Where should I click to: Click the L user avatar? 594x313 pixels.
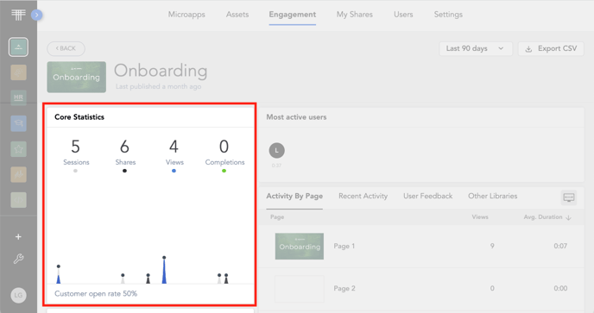[276, 150]
